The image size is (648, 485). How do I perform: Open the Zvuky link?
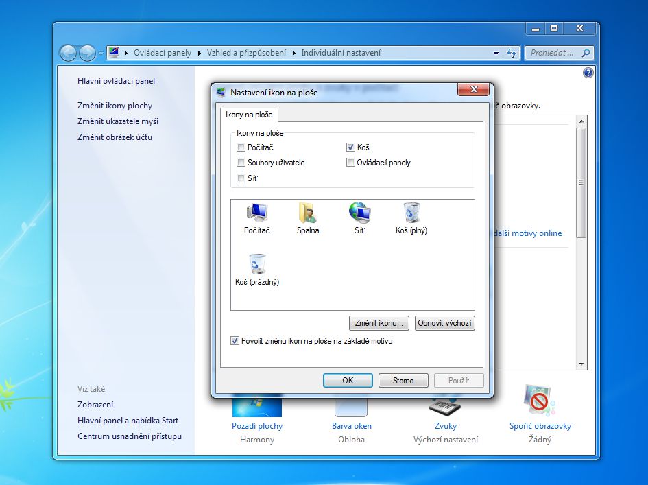point(446,426)
